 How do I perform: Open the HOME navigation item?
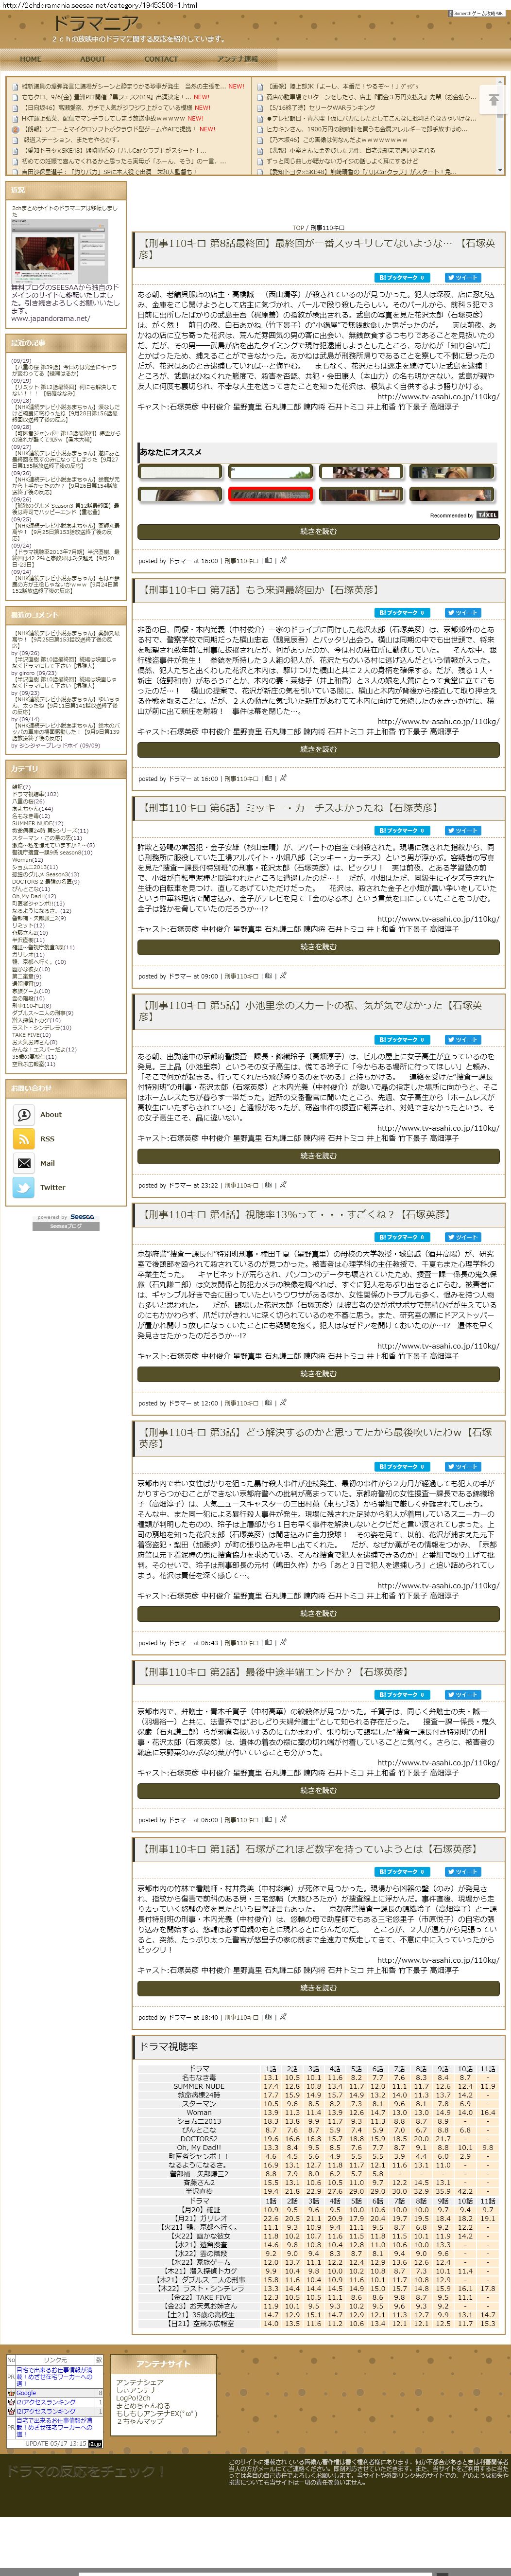pyautogui.click(x=31, y=59)
